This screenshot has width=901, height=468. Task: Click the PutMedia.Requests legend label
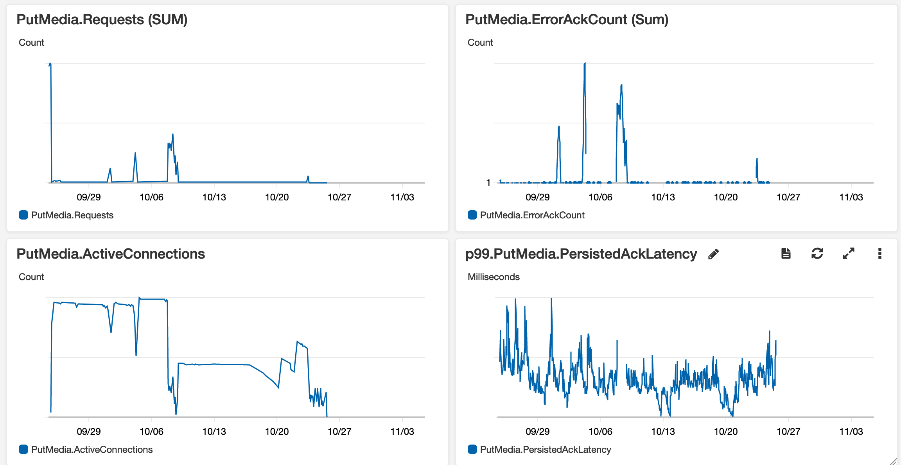click(72, 215)
